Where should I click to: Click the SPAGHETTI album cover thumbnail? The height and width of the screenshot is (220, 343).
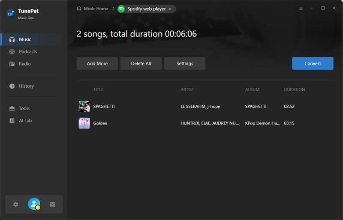tap(84, 107)
